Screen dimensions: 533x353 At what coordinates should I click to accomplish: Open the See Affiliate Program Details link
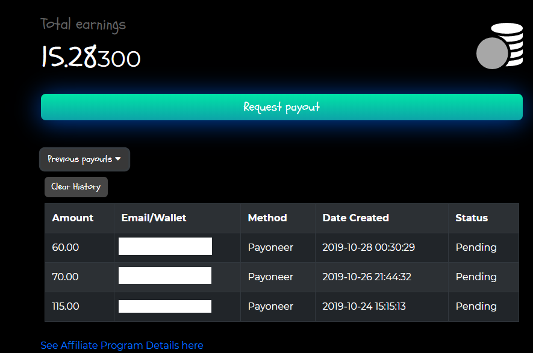point(122,345)
